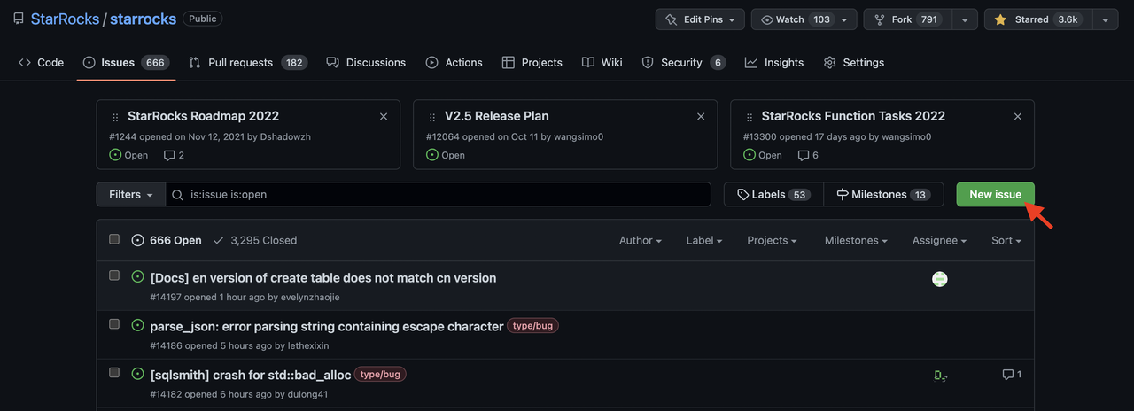Select the Issues tab
1134x411 pixels.
pyautogui.click(x=126, y=62)
